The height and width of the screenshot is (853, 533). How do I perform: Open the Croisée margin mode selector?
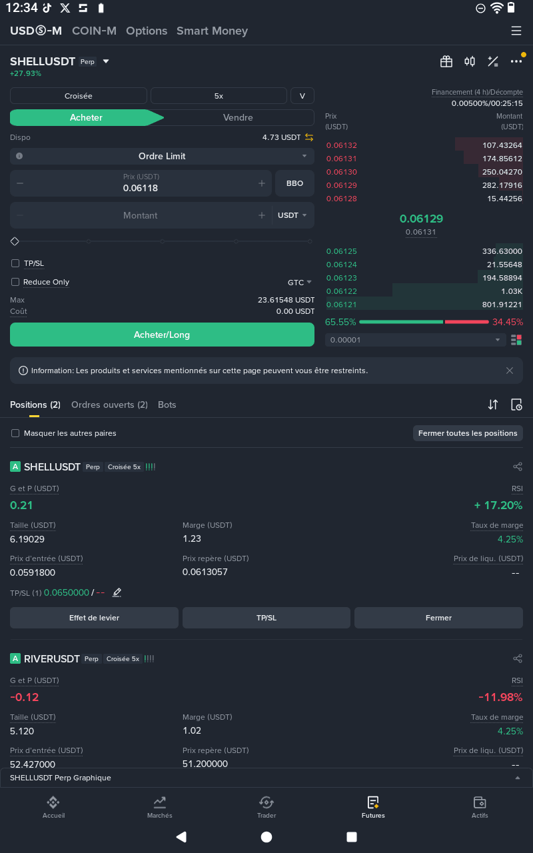[x=79, y=96]
